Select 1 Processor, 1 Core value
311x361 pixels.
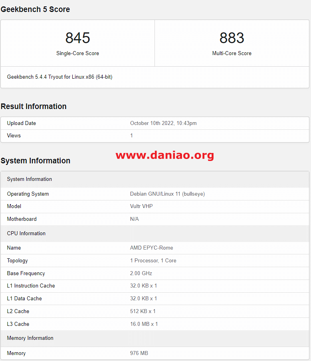tap(153, 261)
